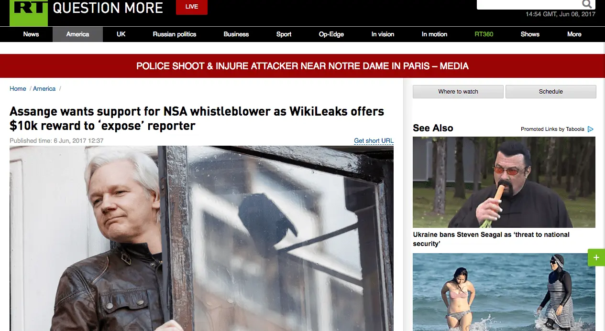Open the In vision section

click(x=383, y=34)
